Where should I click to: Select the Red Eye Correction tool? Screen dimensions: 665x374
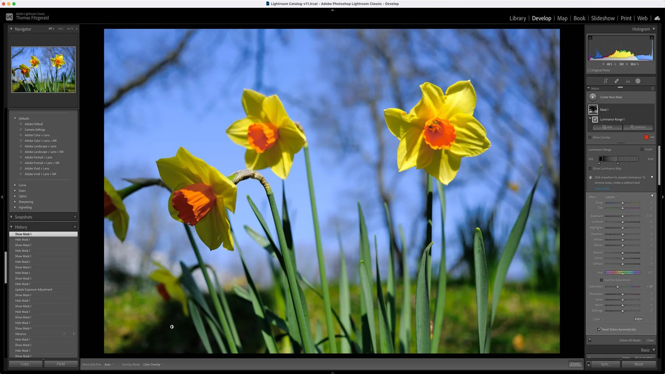[x=628, y=81]
